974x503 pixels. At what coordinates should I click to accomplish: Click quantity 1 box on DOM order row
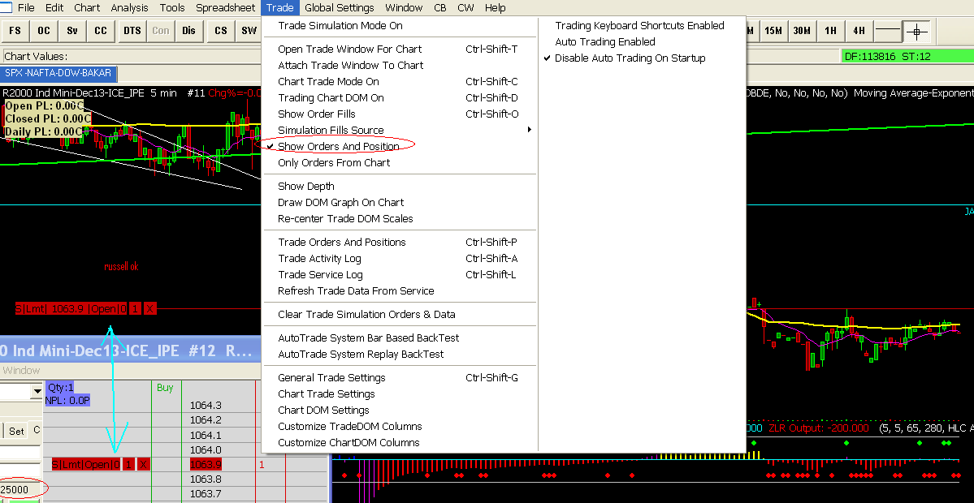point(128,464)
